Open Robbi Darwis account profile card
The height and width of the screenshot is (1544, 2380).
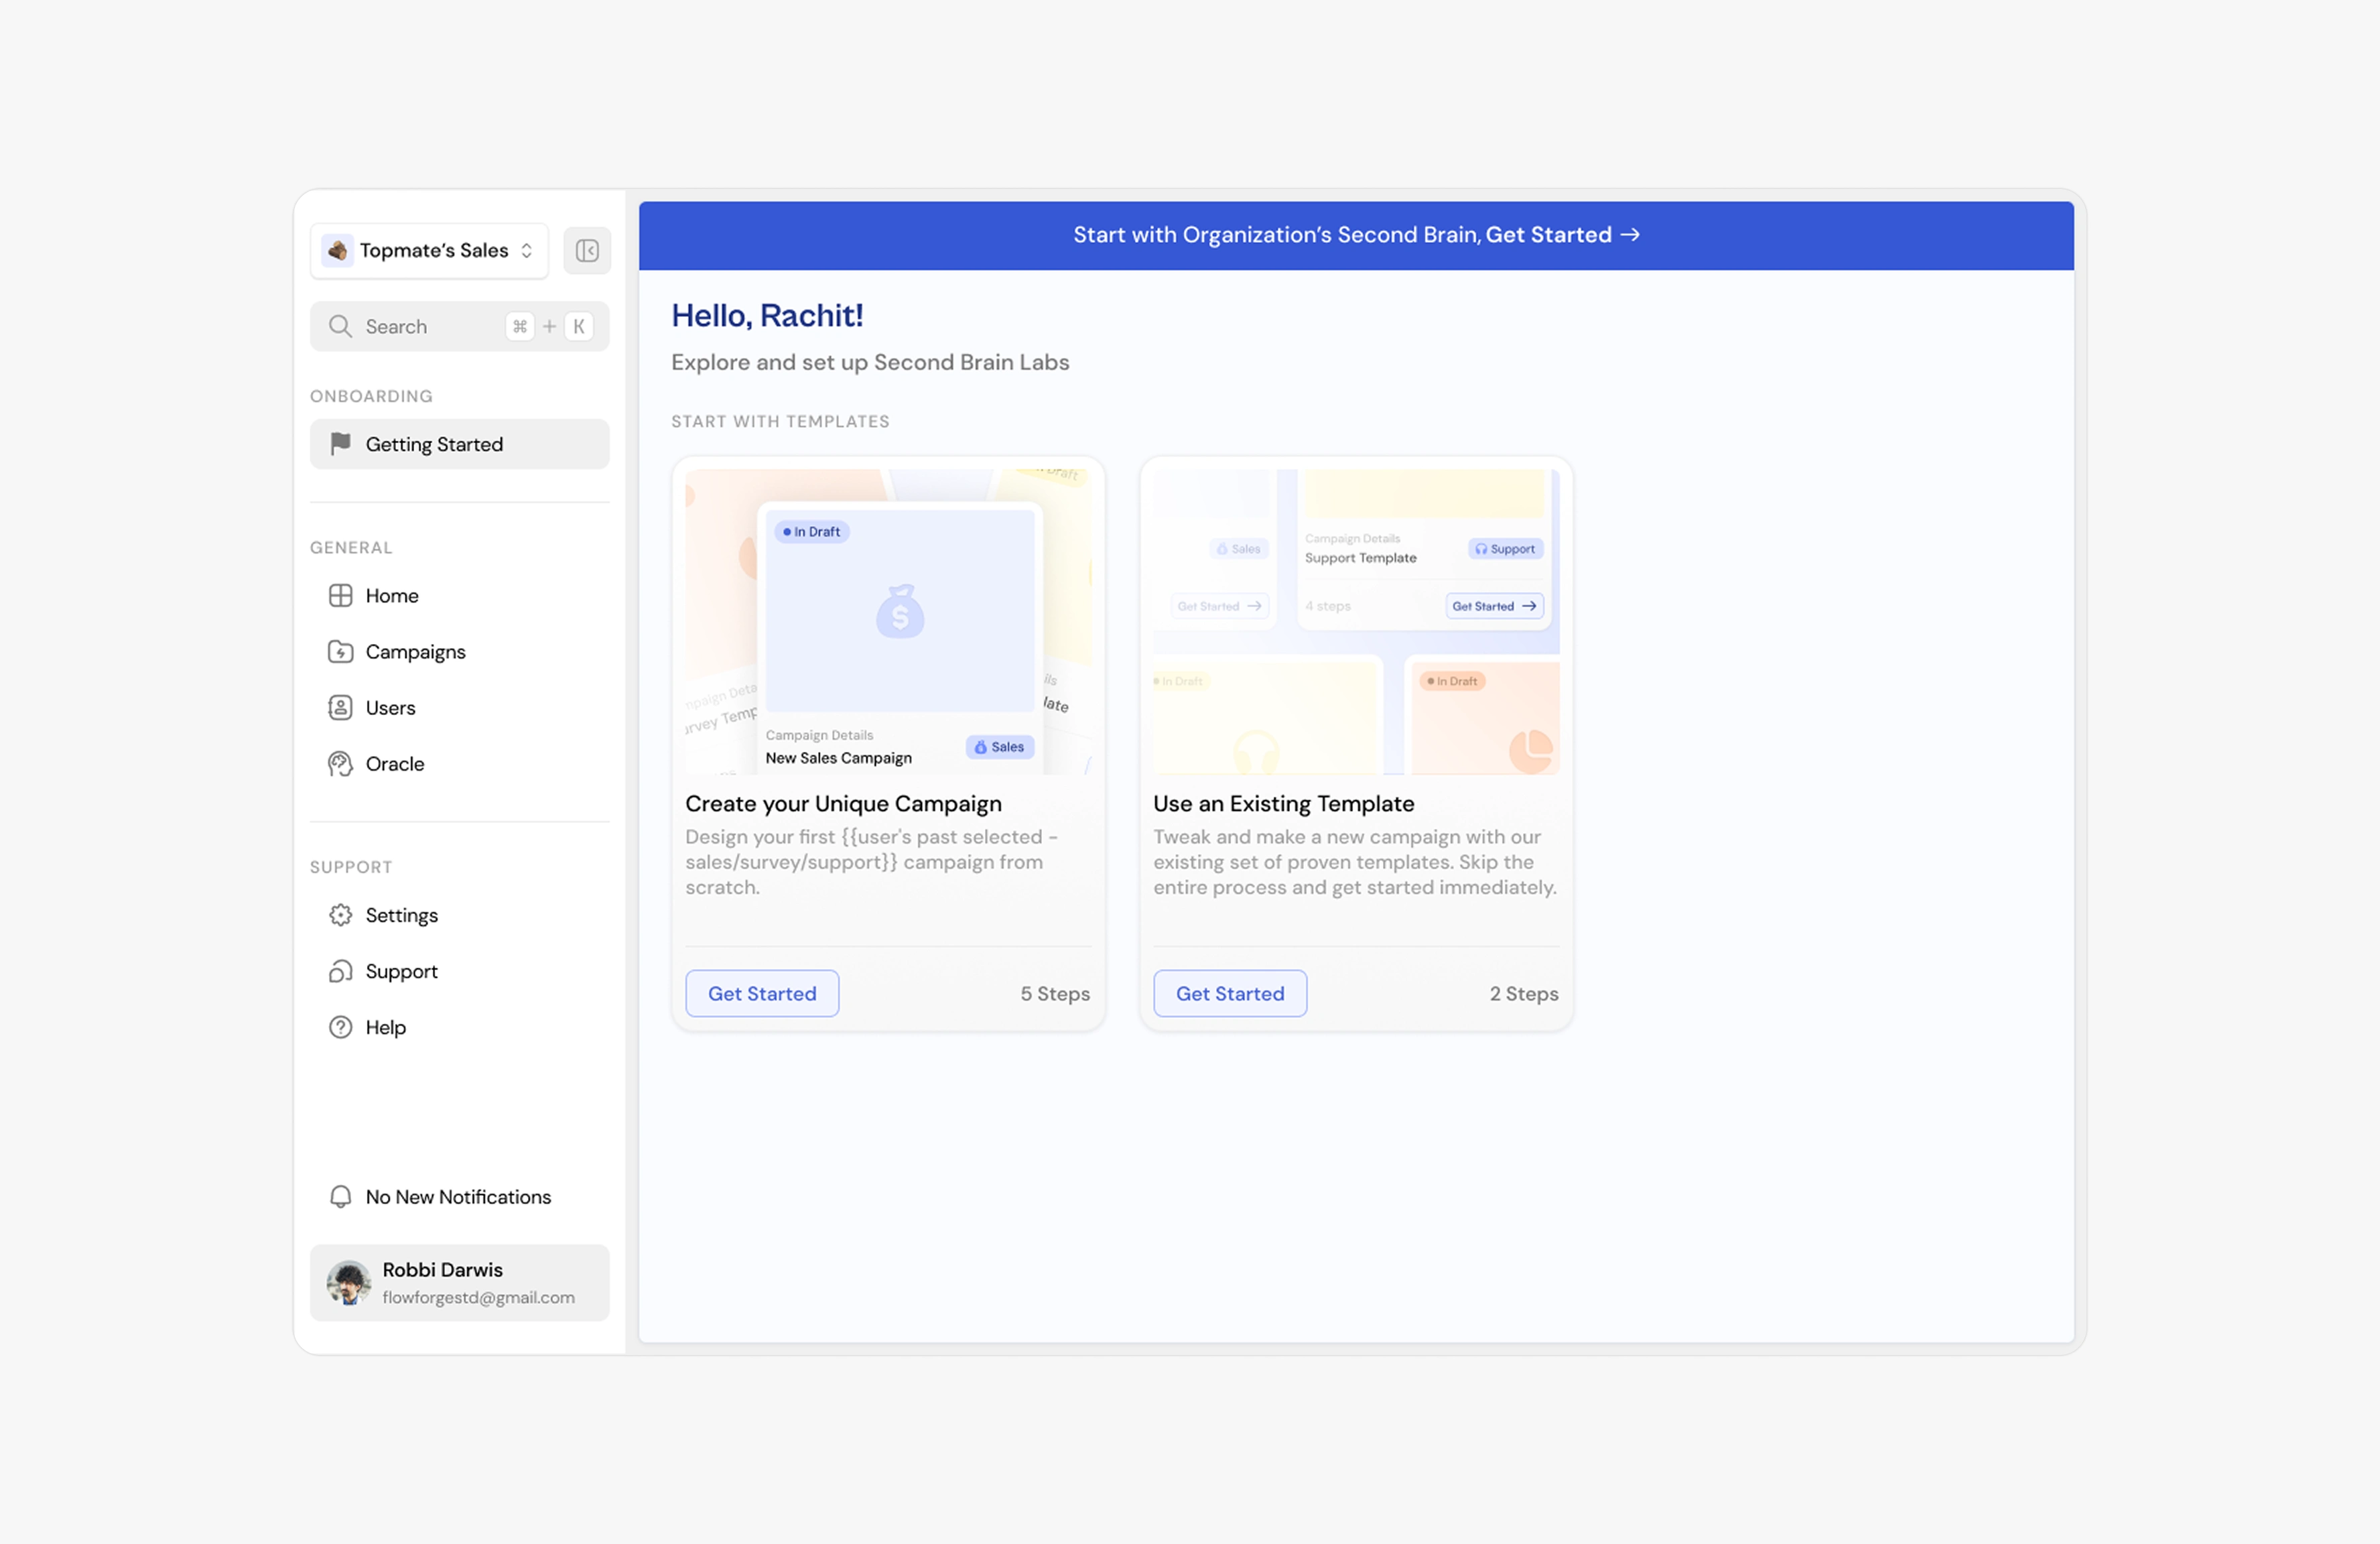coord(459,1282)
